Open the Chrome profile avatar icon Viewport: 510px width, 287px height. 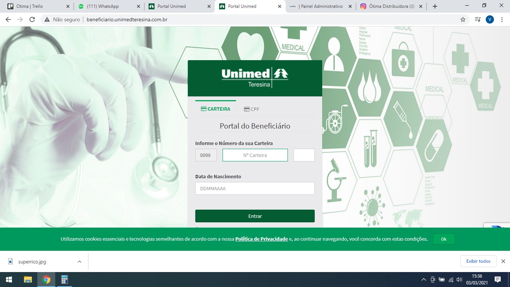(489, 19)
